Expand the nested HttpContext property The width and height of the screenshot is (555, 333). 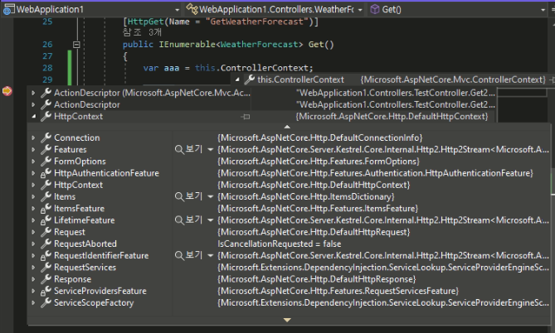33,185
